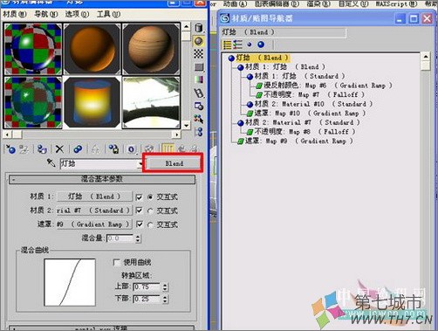
Task: Select 交互式 radio for 材质 2
Action: [x=150, y=210]
